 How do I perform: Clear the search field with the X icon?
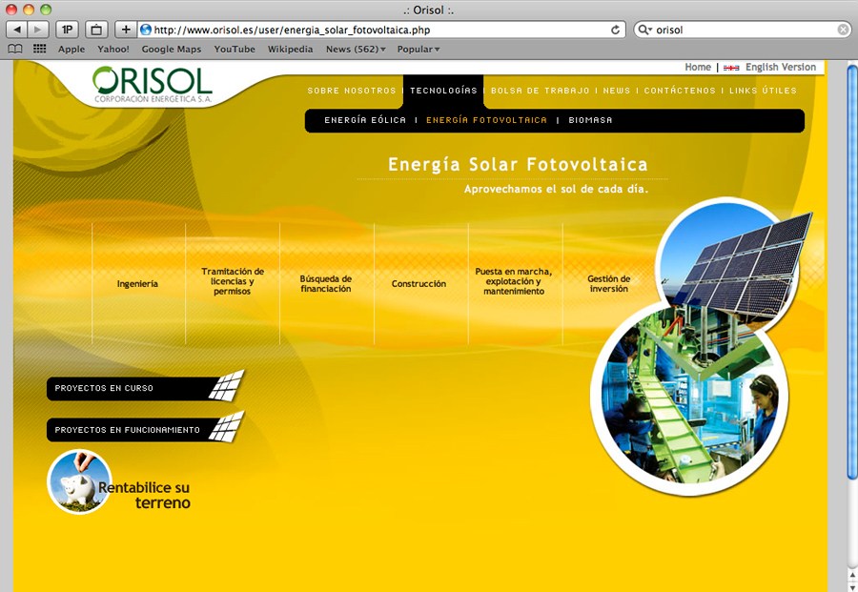point(843,30)
